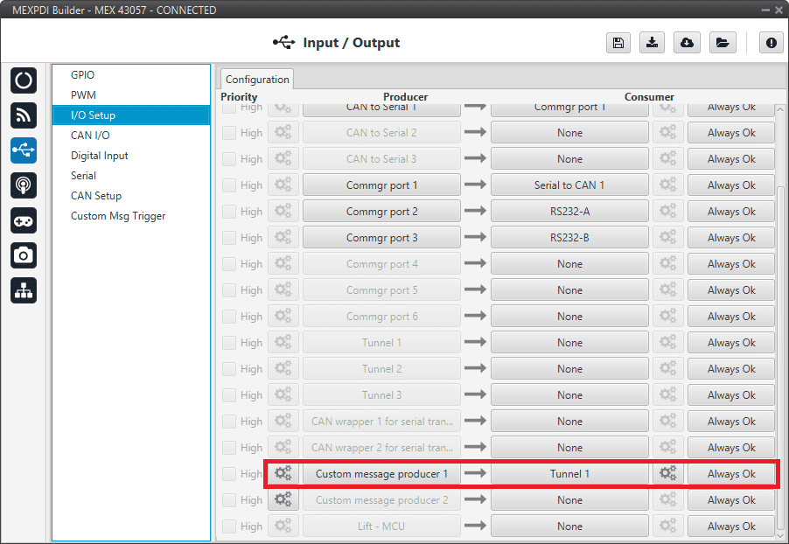Screen dimensions: 789x544
Task: Click producer gears icon for Commgr port 1
Action: 283,185
